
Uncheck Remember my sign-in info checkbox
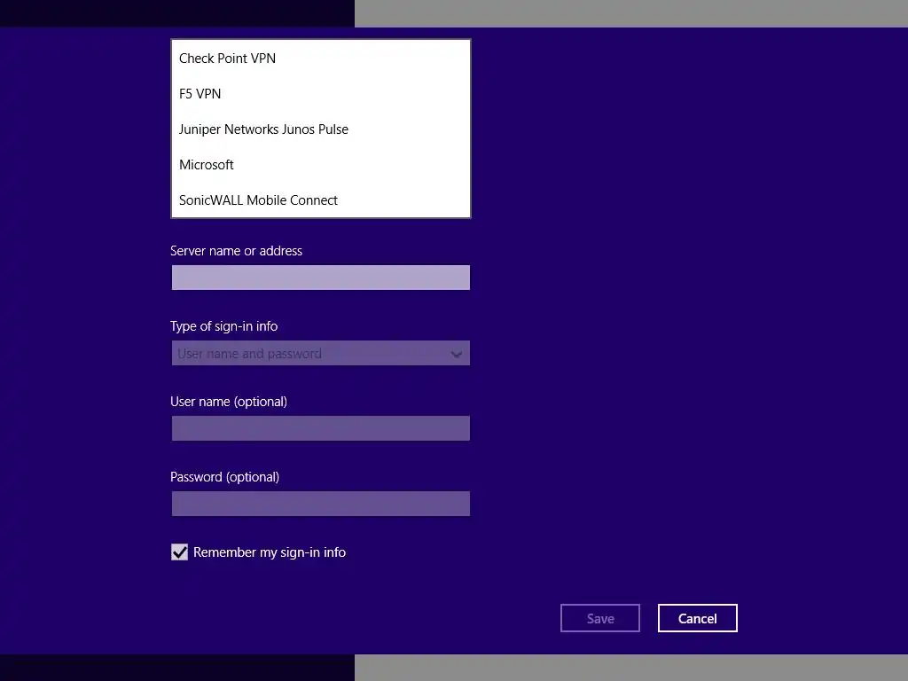click(179, 552)
